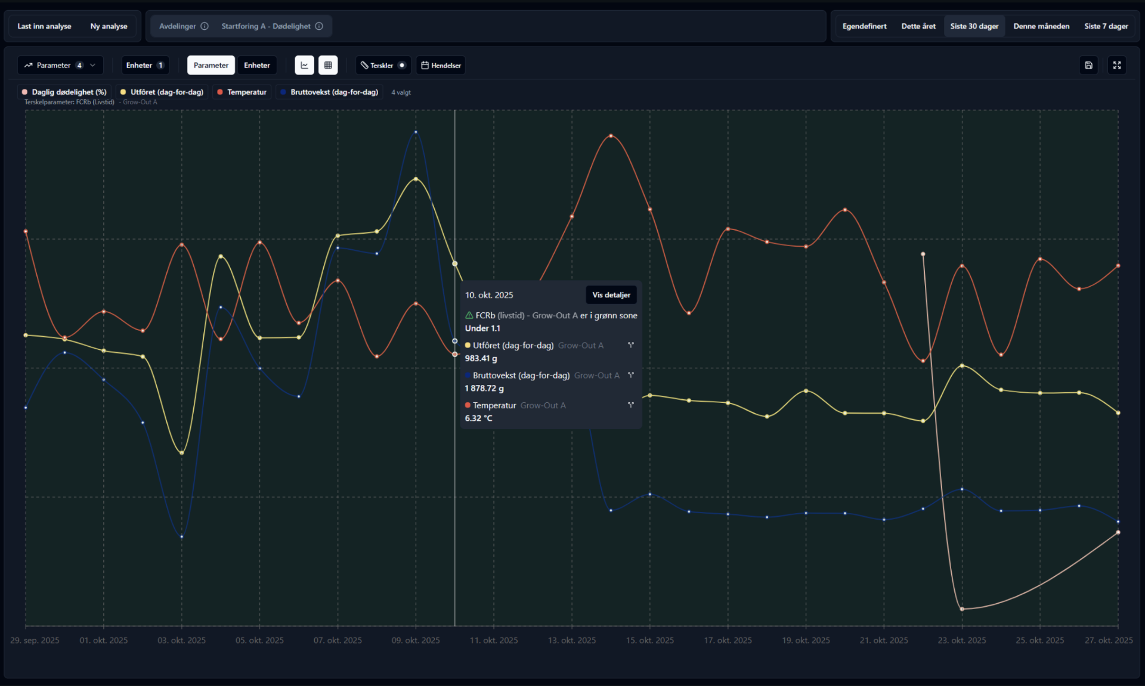Click the Vis detaljer button

click(611, 295)
